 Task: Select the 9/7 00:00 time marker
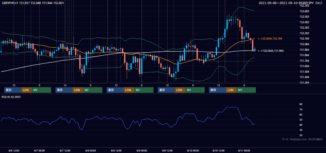(x=39, y=150)
